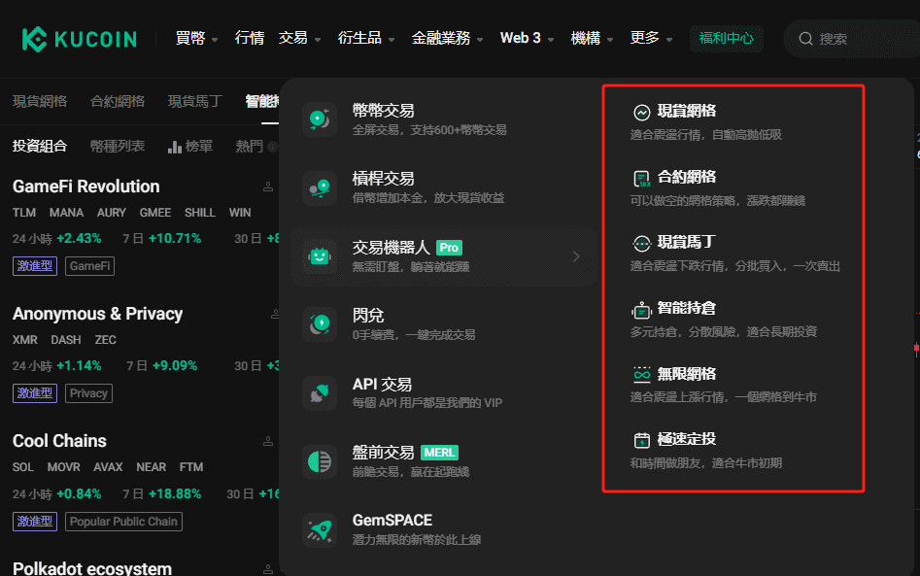Expand the 衍生品 dropdown menu
This screenshot has width=920, height=576.
pyautogui.click(x=366, y=39)
